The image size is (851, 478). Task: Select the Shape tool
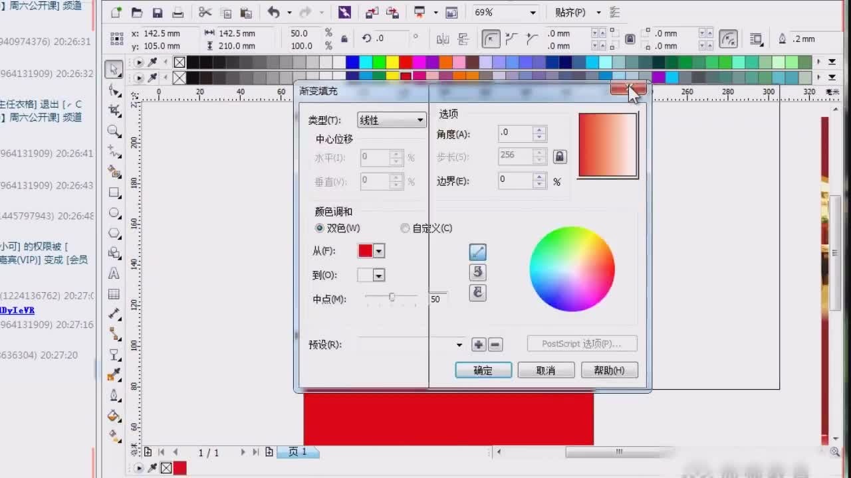(114, 90)
